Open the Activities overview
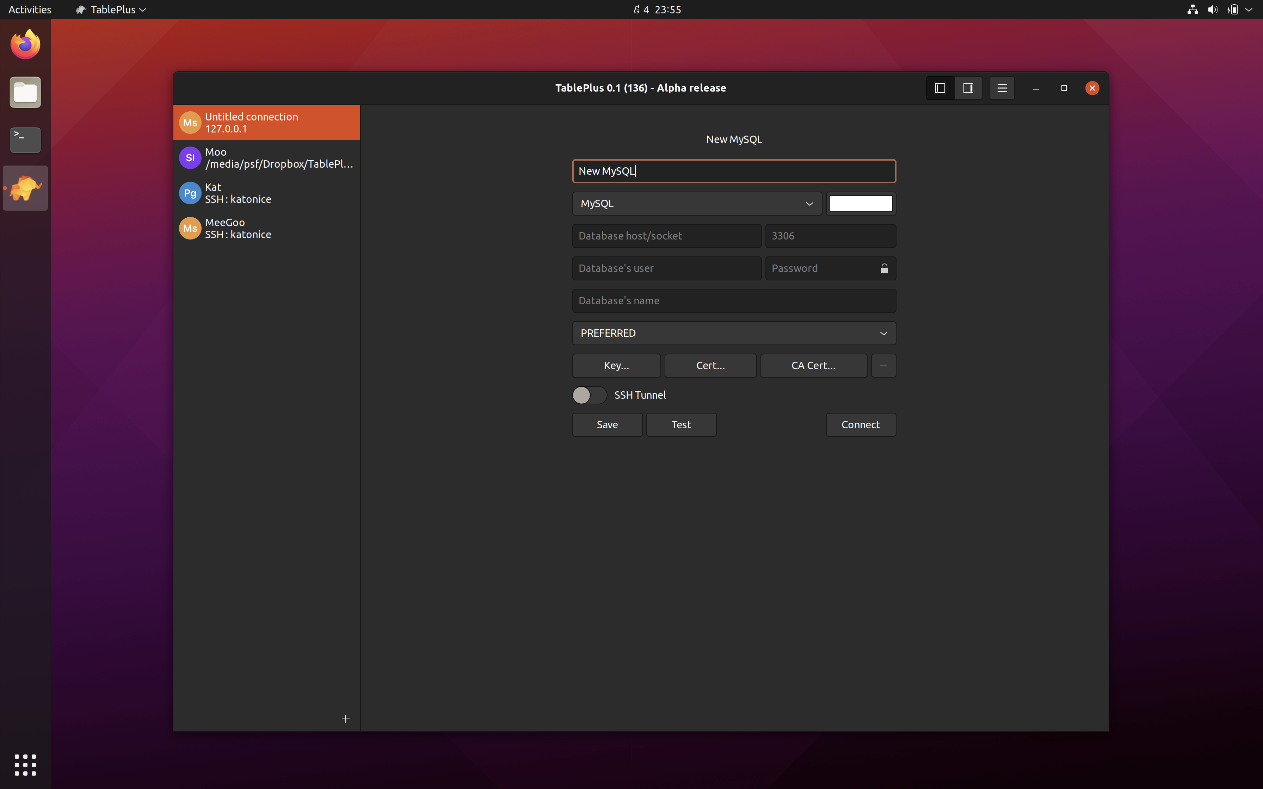The height and width of the screenshot is (789, 1263). [30, 10]
